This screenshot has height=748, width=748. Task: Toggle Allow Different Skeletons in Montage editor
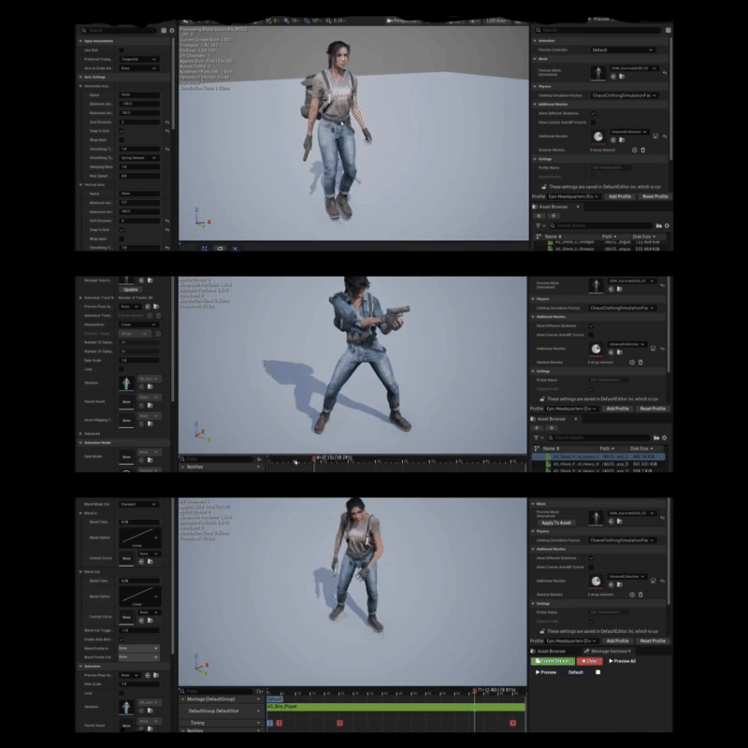(x=591, y=558)
